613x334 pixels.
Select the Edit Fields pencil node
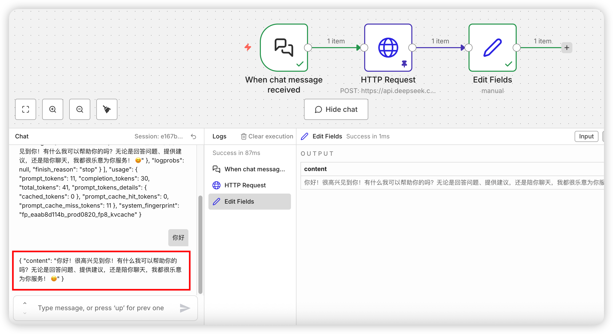(492, 48)
